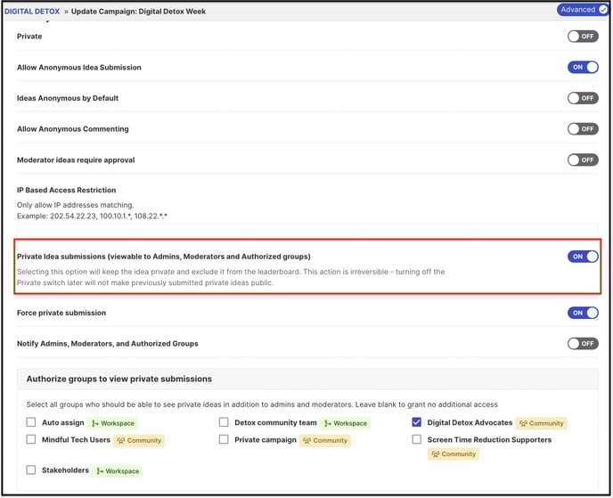613x498 pixels.
Task: Check the Mindful Tech Users group
Action: click(31, 439)
